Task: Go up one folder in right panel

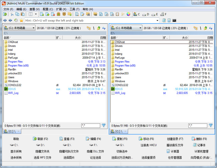Action: pyautogui.click(x=205, y=28)
